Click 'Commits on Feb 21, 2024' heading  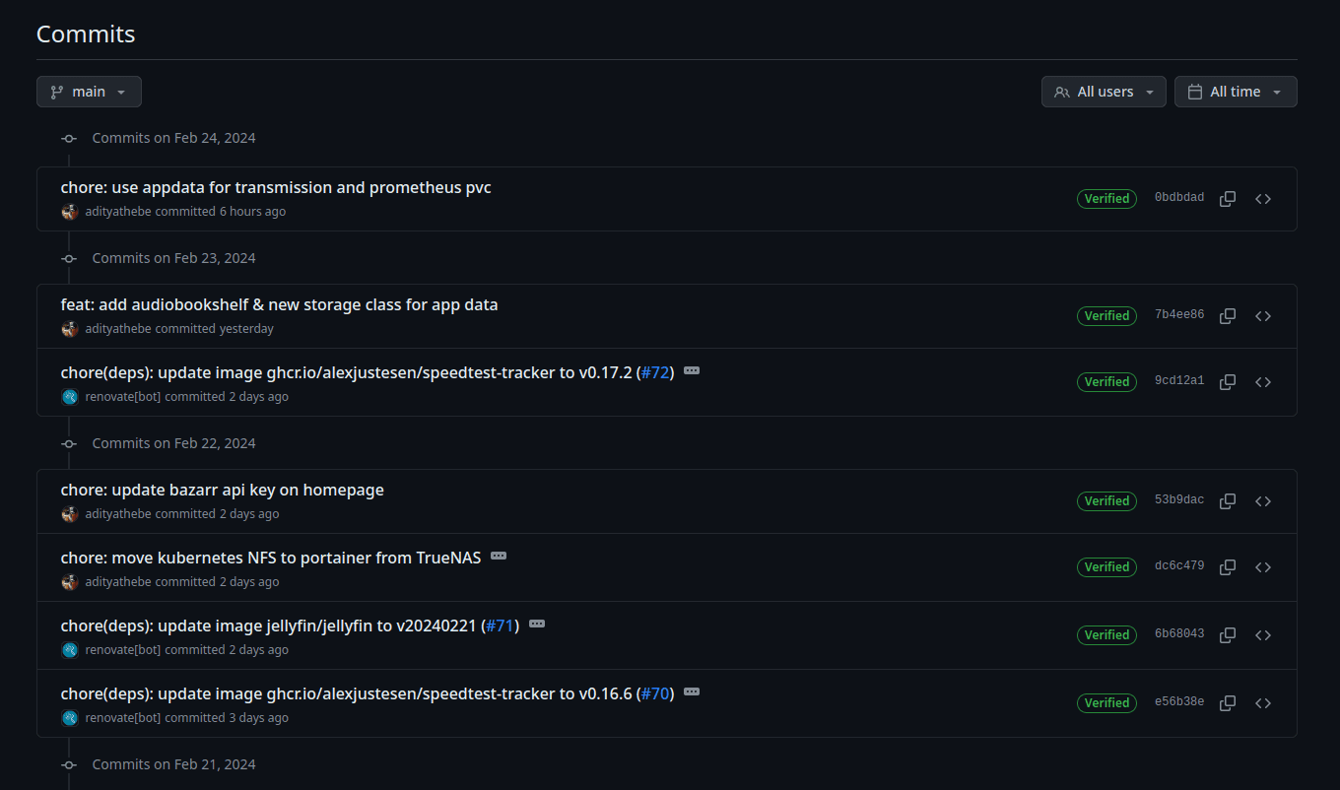pos(173,764)
